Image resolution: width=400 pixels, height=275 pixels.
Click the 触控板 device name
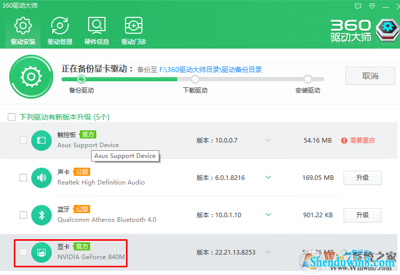[x=67, y=135]
